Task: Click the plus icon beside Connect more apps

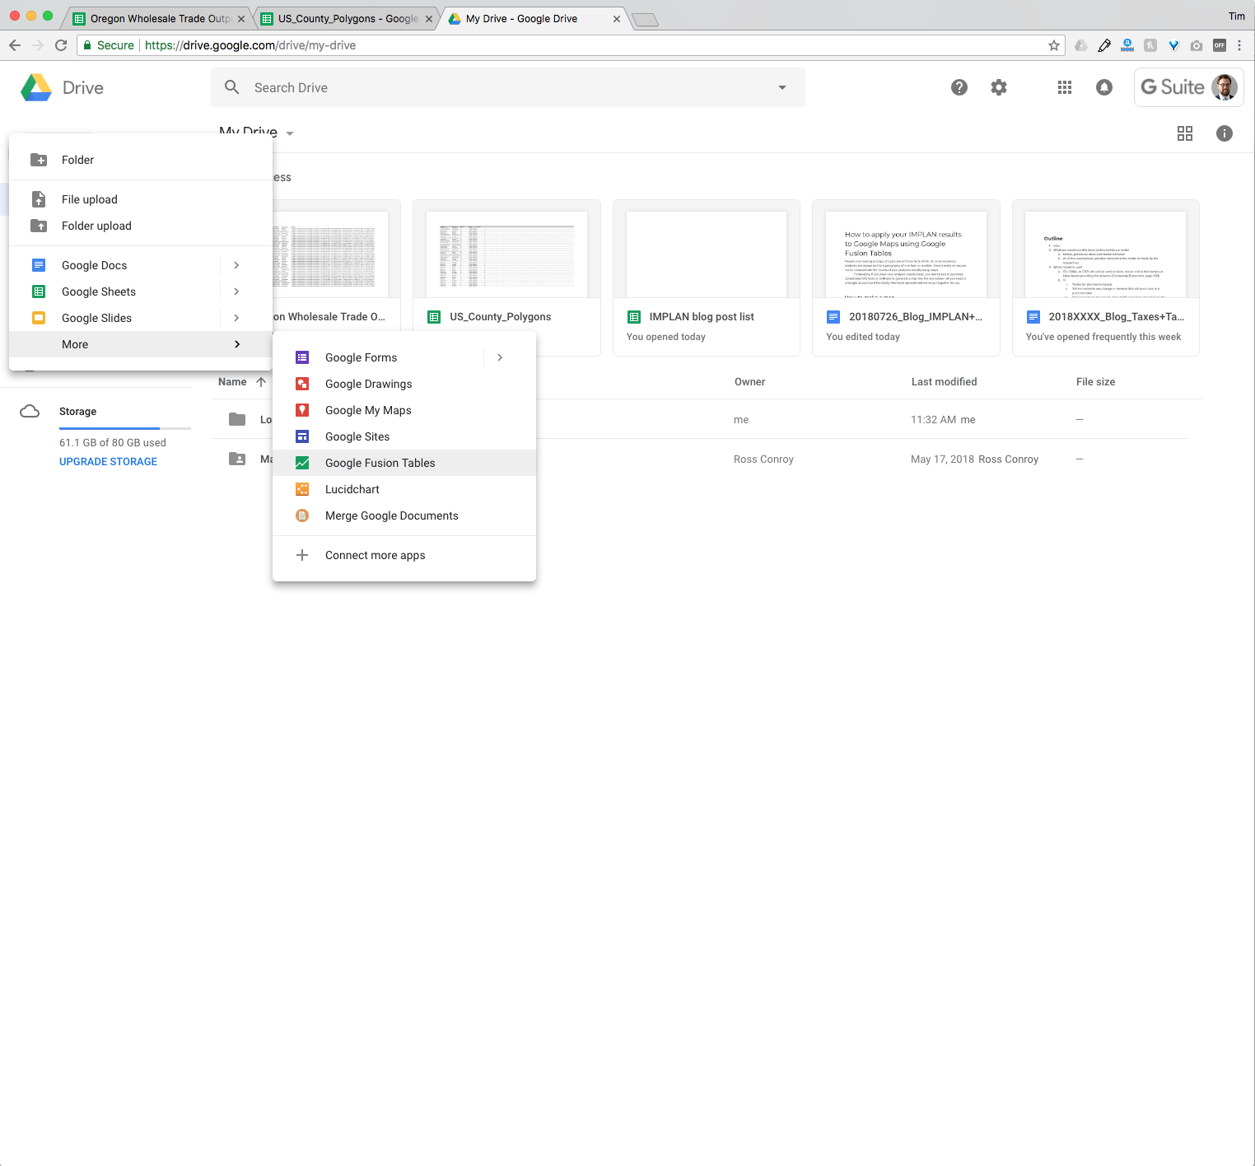Action: (x=302, y=555)
